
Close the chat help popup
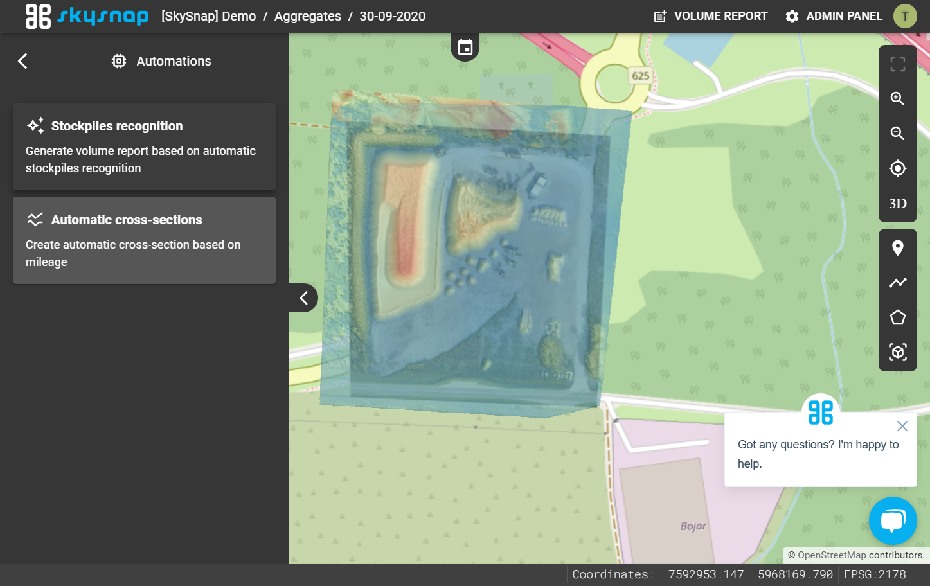(902, 426)
